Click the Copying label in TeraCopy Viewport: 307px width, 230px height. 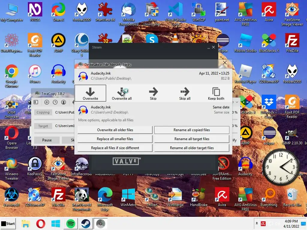coord(43,112)
